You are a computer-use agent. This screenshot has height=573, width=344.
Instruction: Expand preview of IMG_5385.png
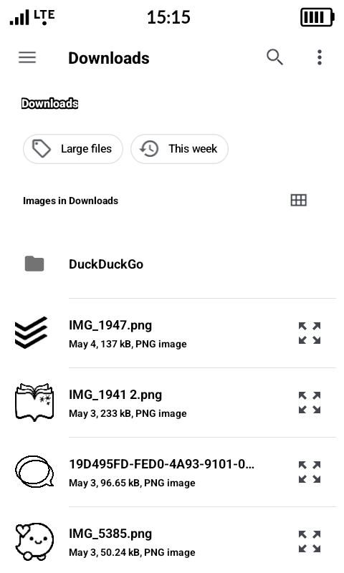click(310, 541)
